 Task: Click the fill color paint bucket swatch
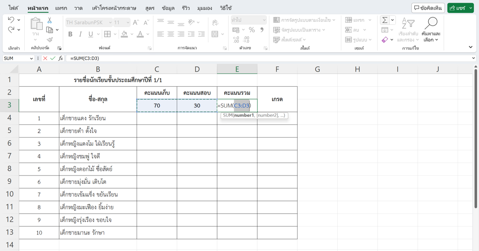[125, 34]
